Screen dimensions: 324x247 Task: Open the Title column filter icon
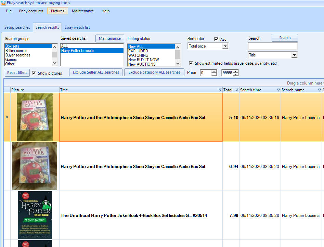pyautogui.click(x=220, y=90)
